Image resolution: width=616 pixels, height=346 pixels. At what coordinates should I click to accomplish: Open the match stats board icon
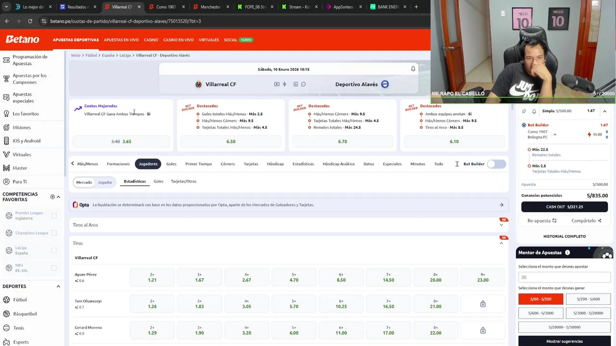pyautogui.click(x=295, y=84)
